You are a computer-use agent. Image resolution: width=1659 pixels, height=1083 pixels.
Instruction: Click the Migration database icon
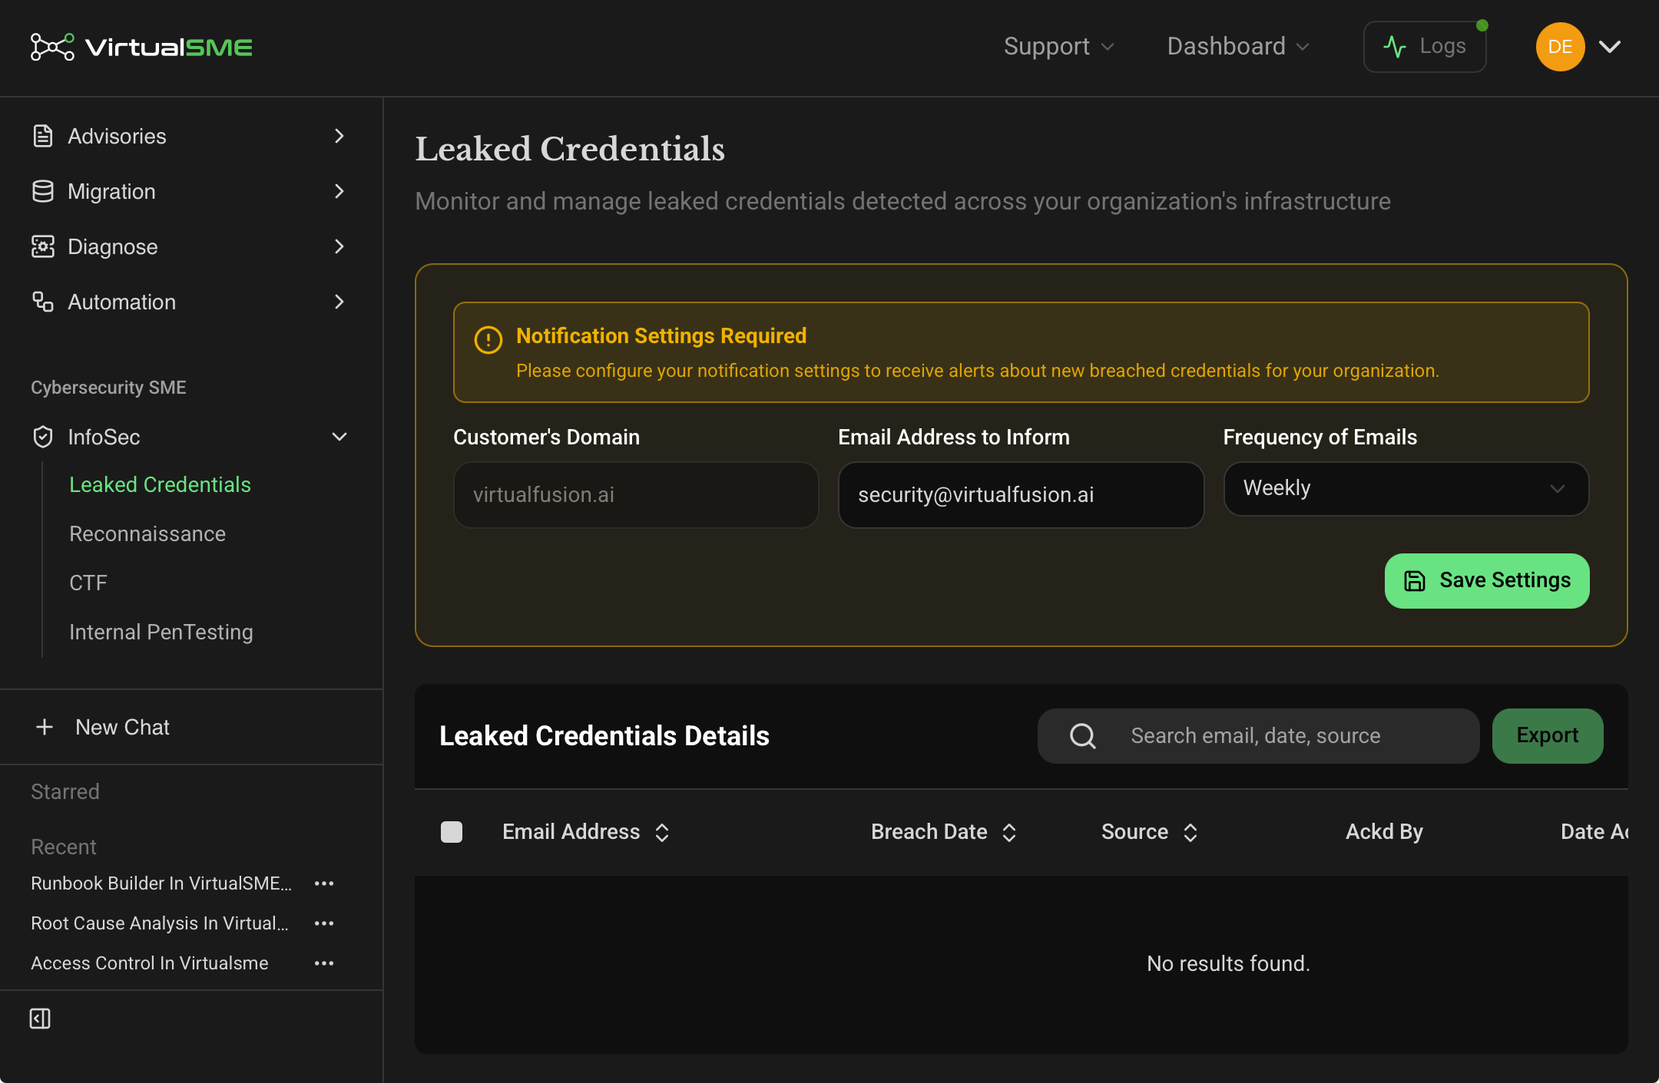click(x=43, y=191)
